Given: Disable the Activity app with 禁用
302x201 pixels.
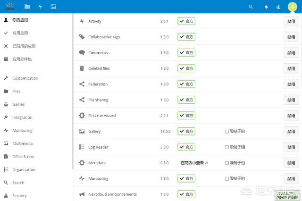Looking at the screenshot, I should (x=291, y=21).
